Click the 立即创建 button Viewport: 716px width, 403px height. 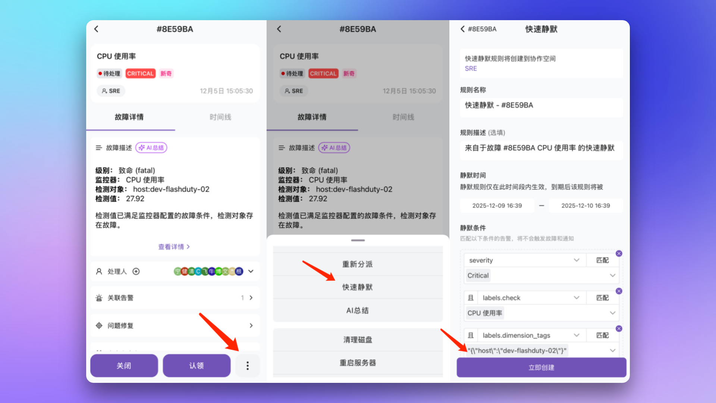[x=541, y=368]
